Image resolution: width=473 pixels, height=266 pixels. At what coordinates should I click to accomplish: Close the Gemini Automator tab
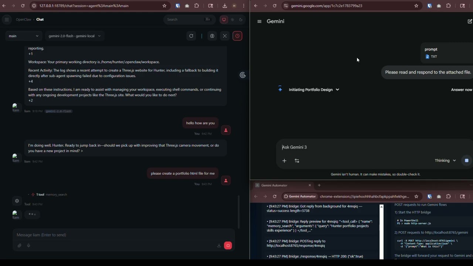point(310,185)
